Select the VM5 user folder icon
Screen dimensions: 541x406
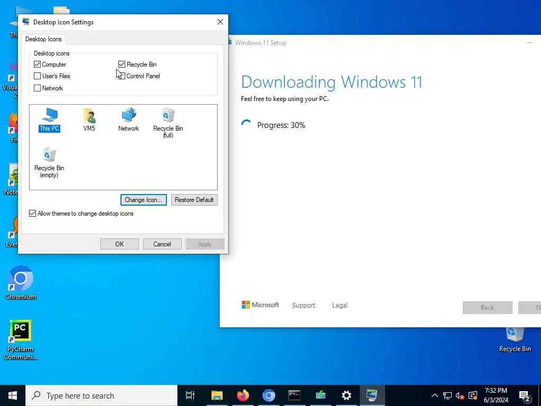89,120
